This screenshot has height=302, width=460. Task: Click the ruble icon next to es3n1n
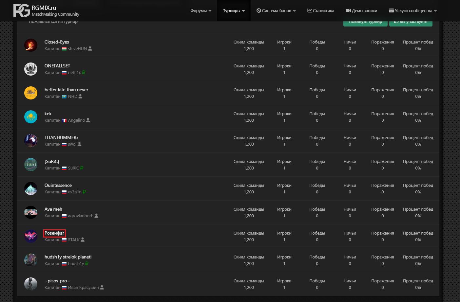84,192
